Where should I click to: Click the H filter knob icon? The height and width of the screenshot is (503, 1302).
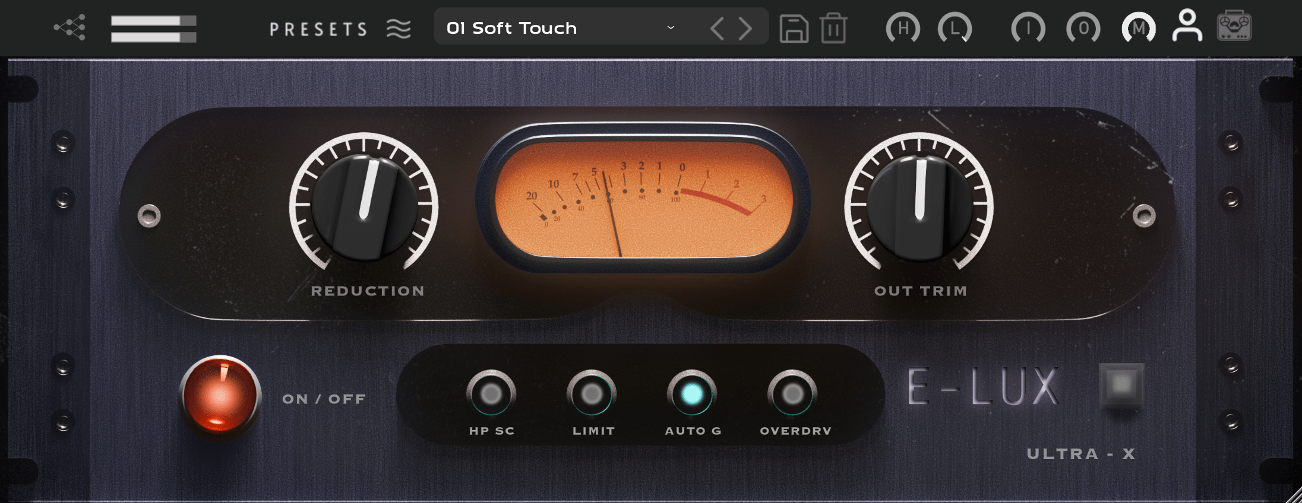point(903,28)
